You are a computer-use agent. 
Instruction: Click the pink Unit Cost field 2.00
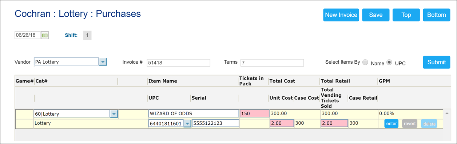282,123
